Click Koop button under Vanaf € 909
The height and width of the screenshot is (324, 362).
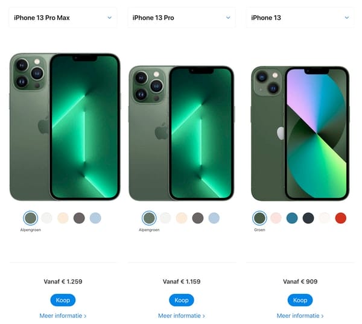[300, 300]
